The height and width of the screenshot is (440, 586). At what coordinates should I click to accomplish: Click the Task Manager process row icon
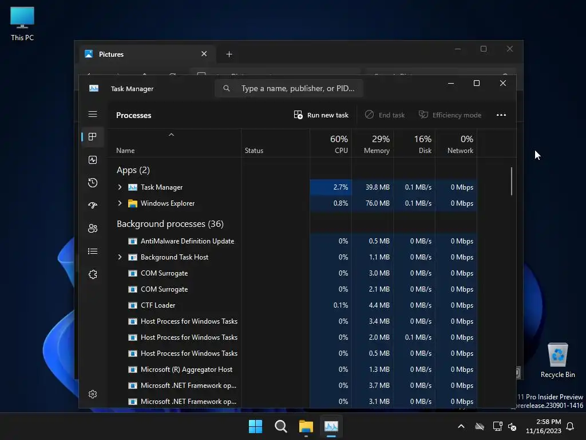click(x=133, y=187)
